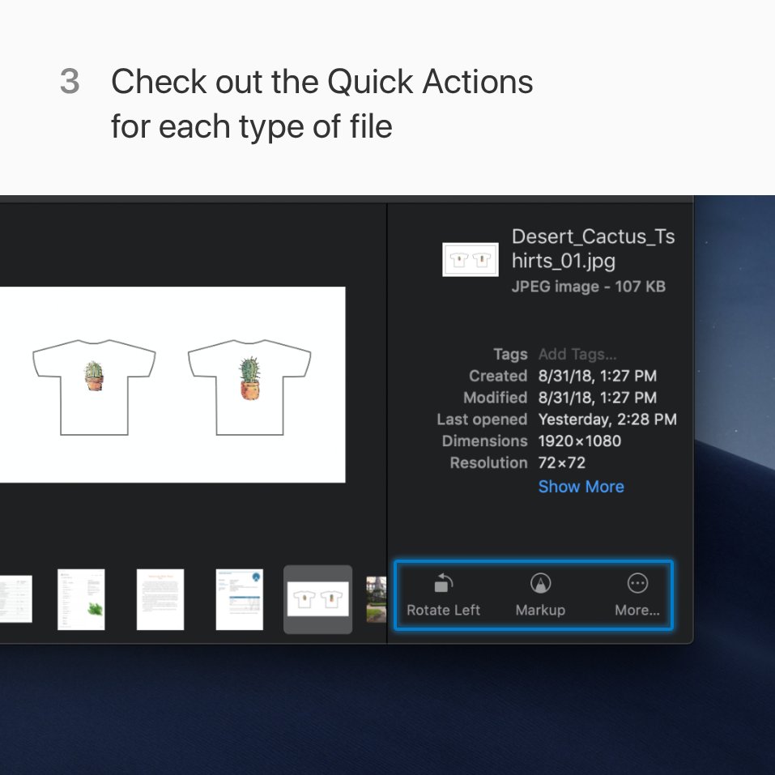This screenshot has height=775, width=775.
Task: Show more metadata with the Show More link
Action: [581, 486]
